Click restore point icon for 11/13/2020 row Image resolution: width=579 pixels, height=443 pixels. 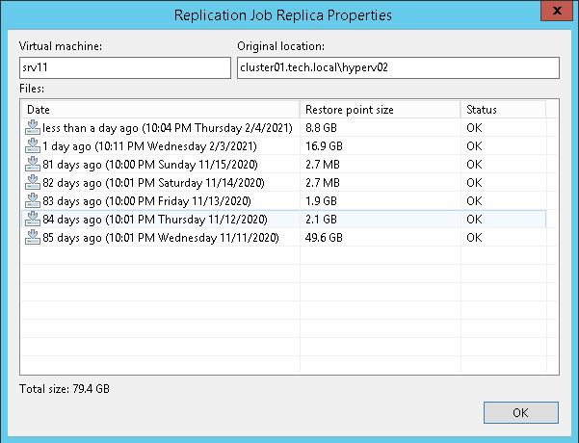point(33,200)
